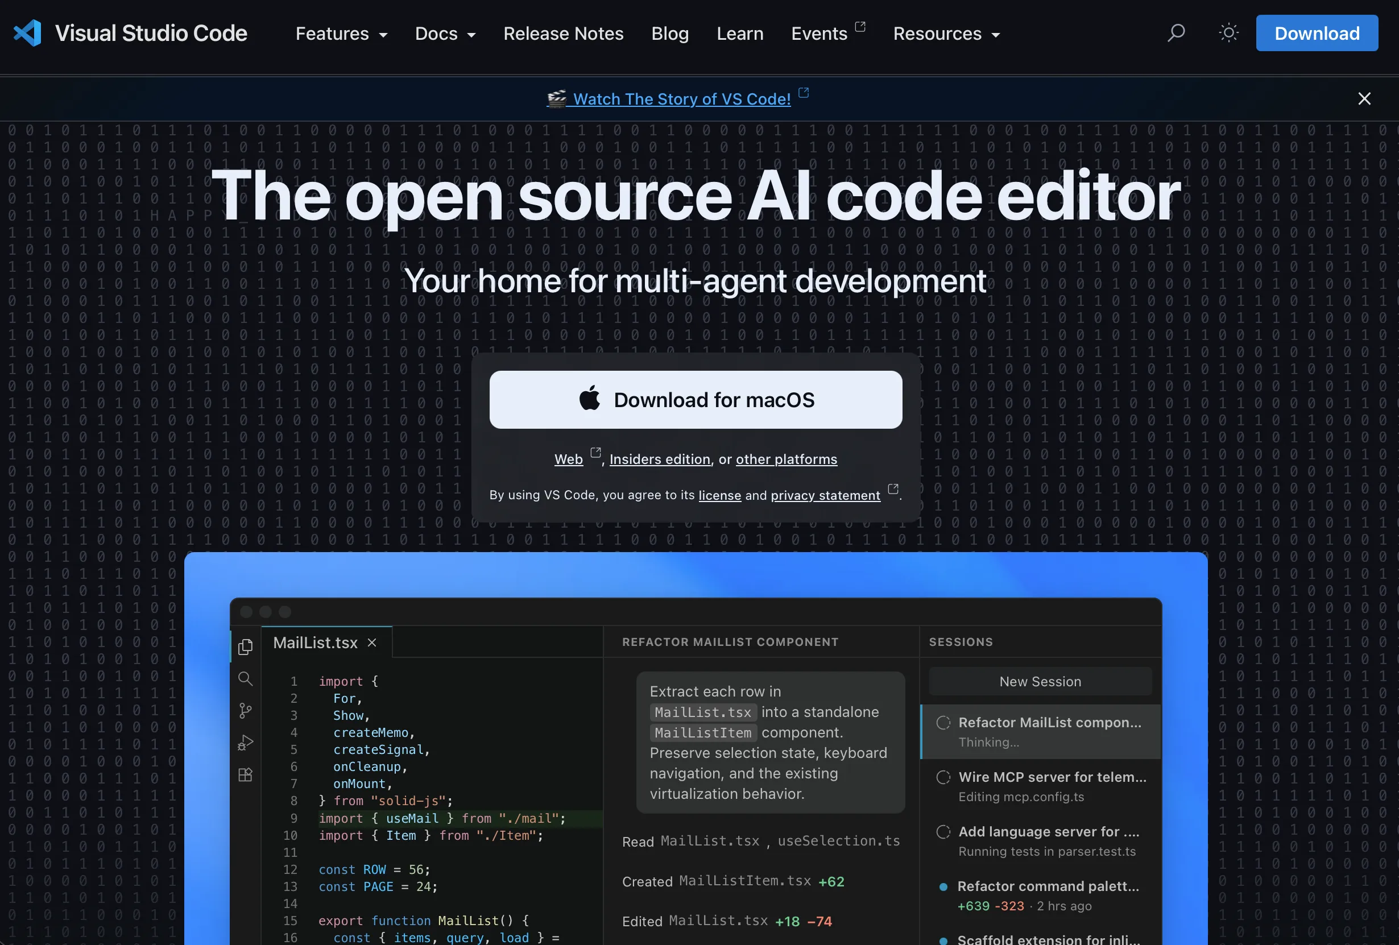Open the Release Notes page
Screen dimensions: 1399x945
[x=564, y=34]
